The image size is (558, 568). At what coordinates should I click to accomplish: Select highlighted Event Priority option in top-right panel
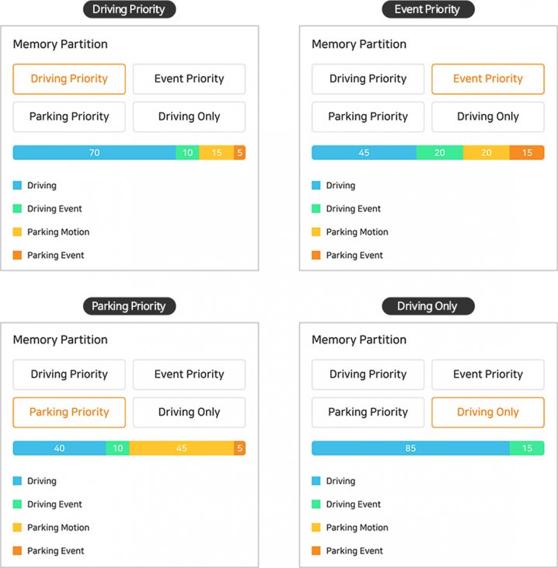pyautogui.click(x=487, y=78)
